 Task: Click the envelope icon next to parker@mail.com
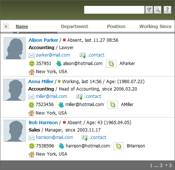coord(32,55)
